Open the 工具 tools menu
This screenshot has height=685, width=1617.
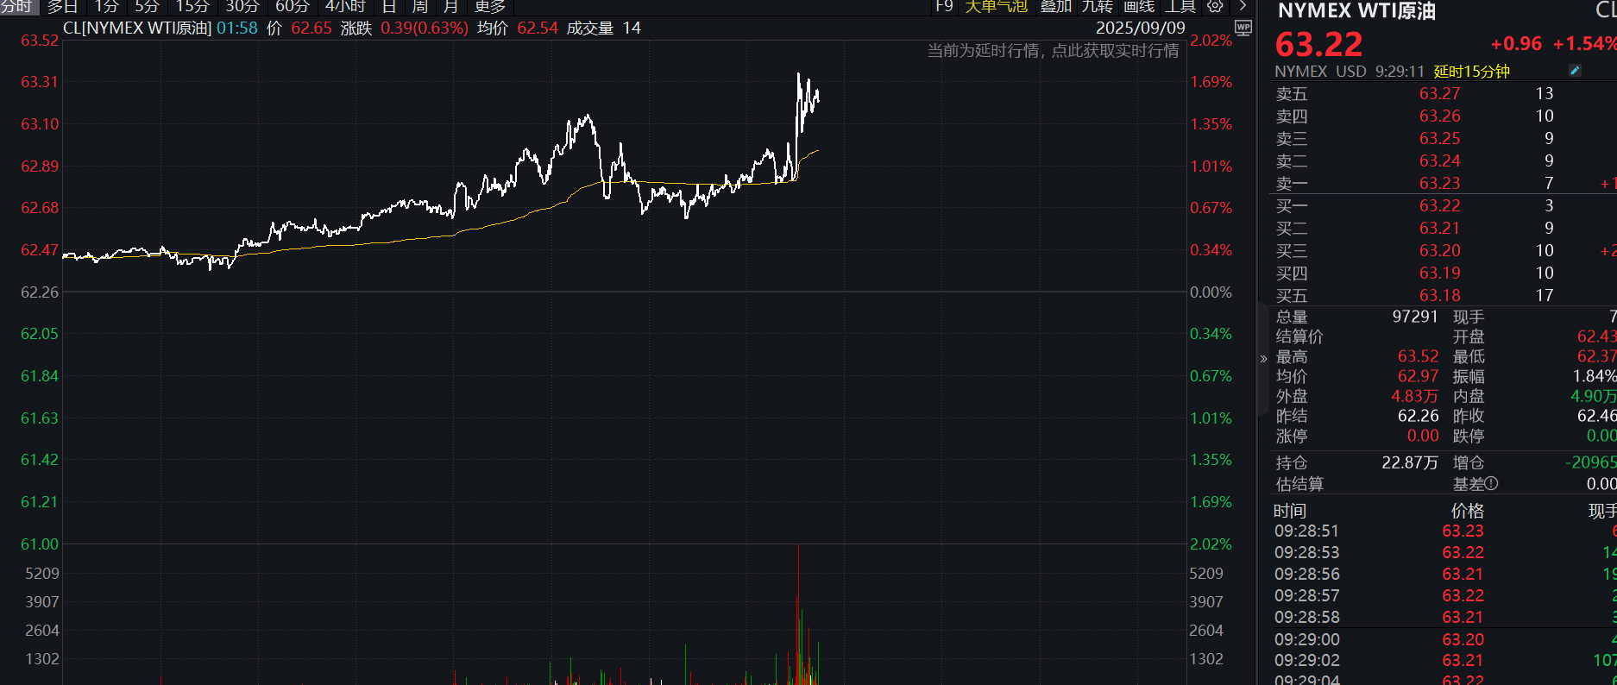tap(1180, 6)
